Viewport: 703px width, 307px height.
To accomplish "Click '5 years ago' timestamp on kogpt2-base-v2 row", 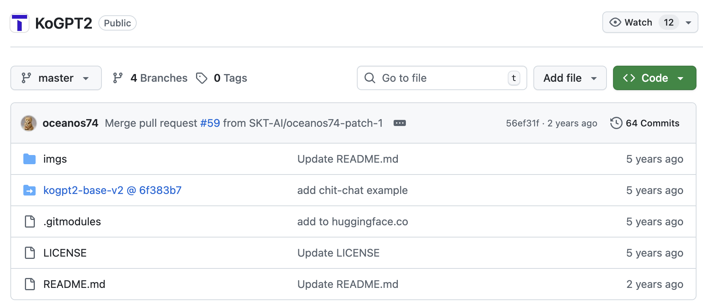I will pyautogui.click(x=655, y=190).
